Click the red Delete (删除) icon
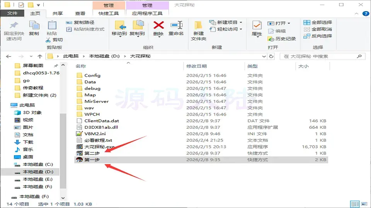Screen dimensions: 371x208 tap(158, 25)
